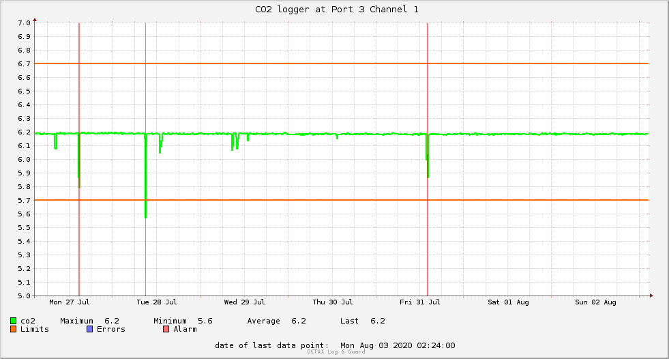Image resolution: width=669 pixels, height=359 pixels.
Task: Click x-axis label 'Sat 01 Aug'
Action: tap(508, 302)
